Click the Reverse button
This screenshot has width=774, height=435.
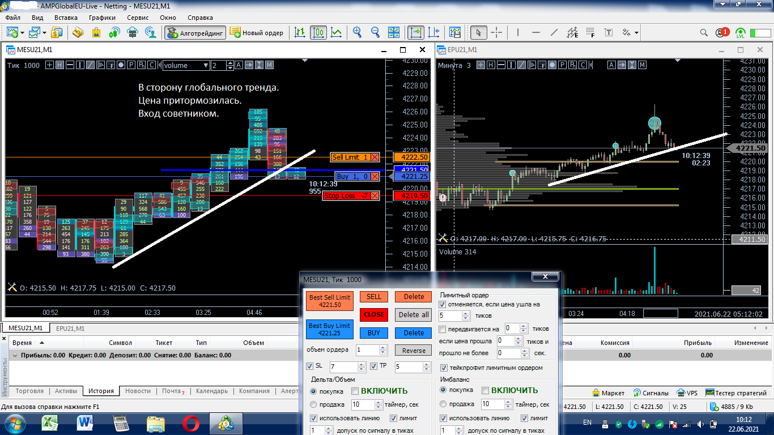414,350
